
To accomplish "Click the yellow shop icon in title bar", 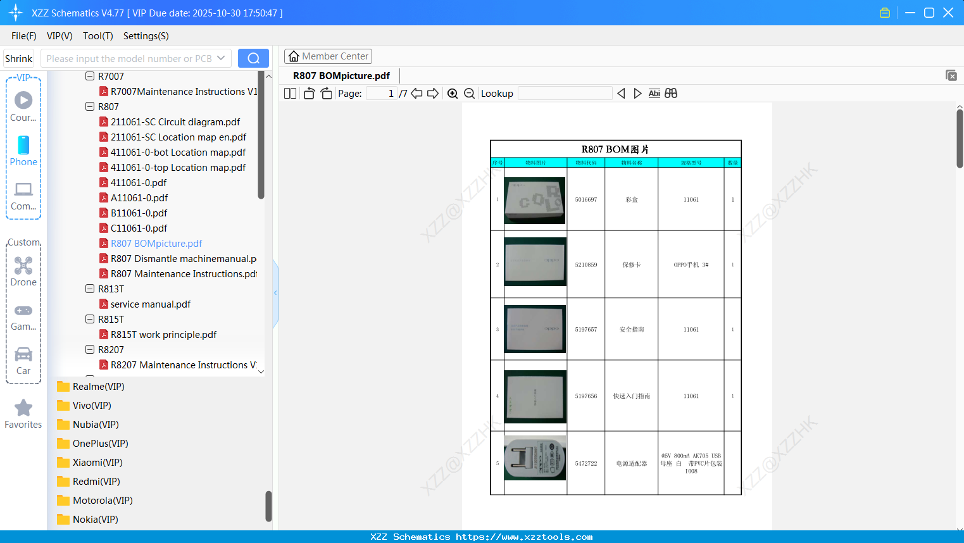I will tap(885, 13).
